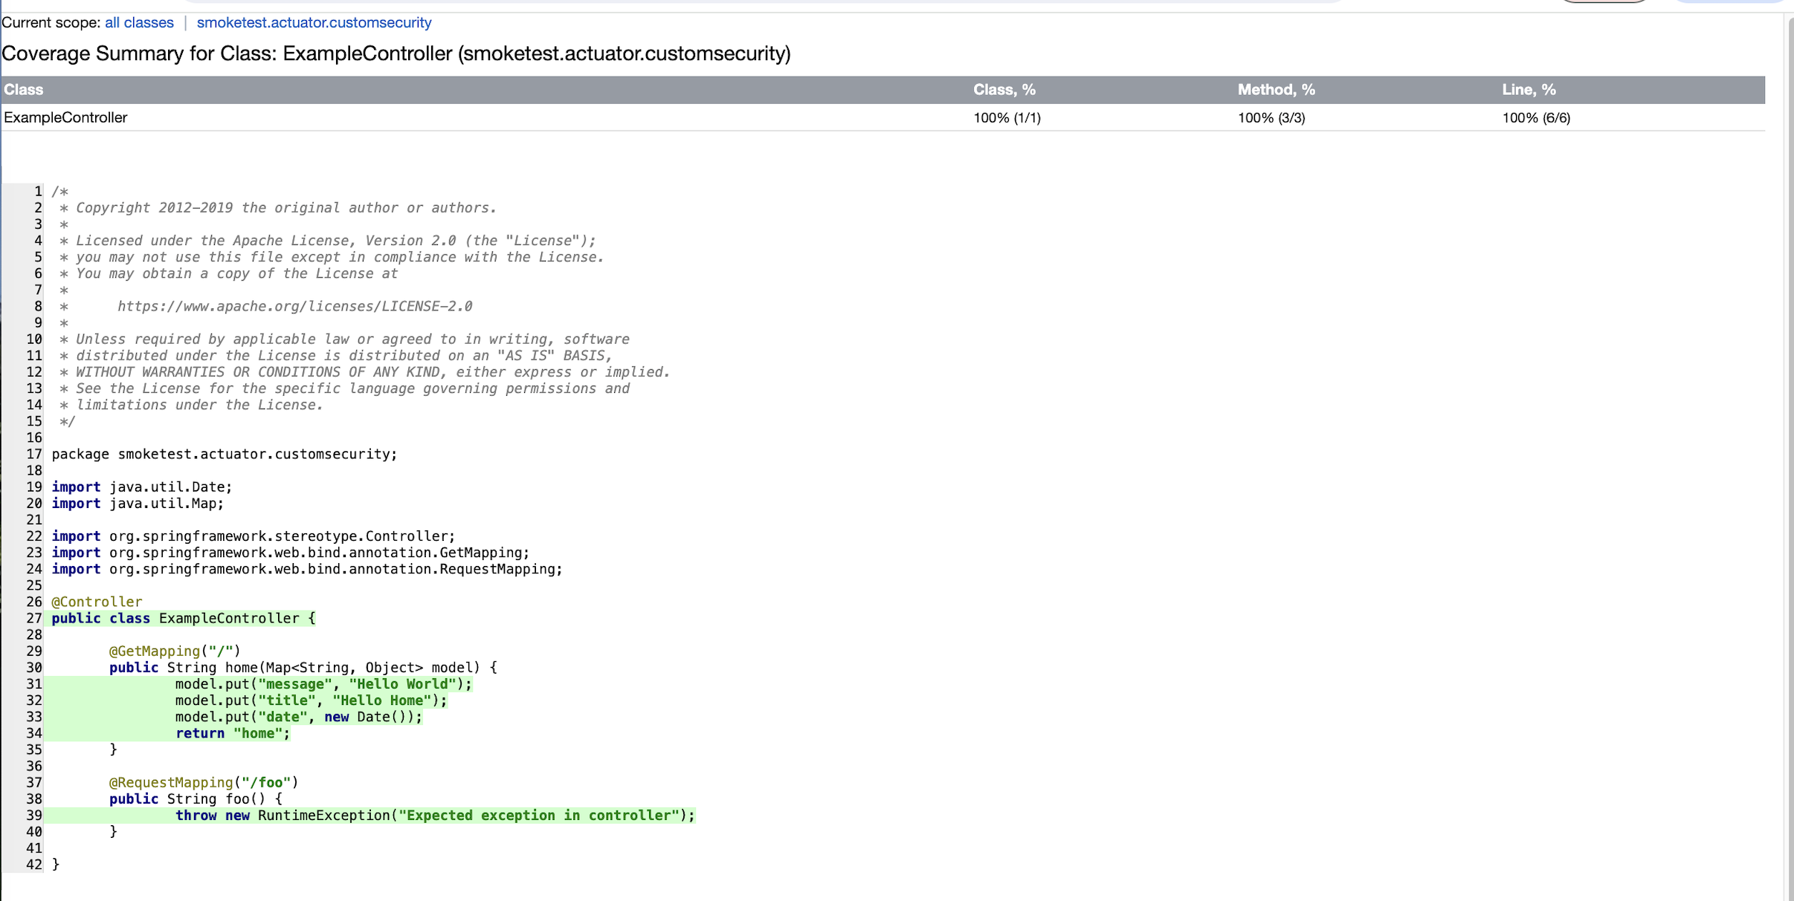Click the Apache license URL comment

click(x=294, y=306)
